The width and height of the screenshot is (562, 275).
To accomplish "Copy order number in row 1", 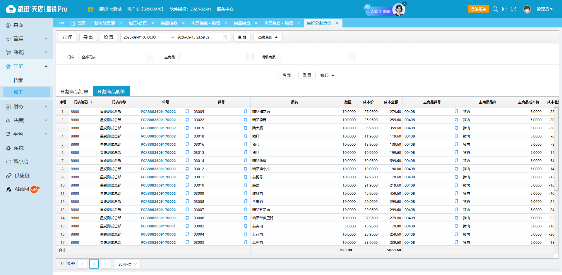I will 187,112.
